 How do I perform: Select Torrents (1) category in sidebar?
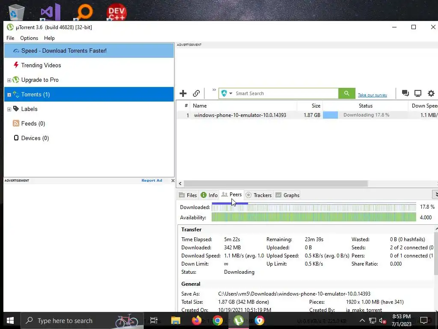pyautogui.click(x=89, y=94)
